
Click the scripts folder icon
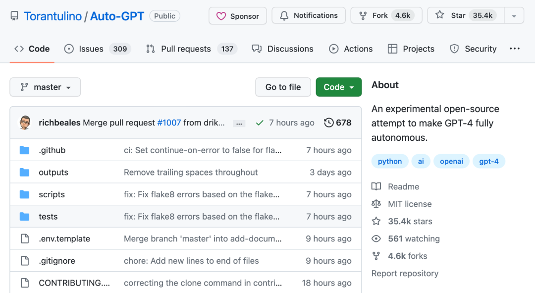25,195
